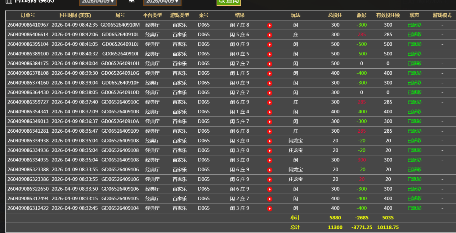Click the 总投注 column header
The height and width of the screenshot is (233, 456).
[x=335, y=15]
